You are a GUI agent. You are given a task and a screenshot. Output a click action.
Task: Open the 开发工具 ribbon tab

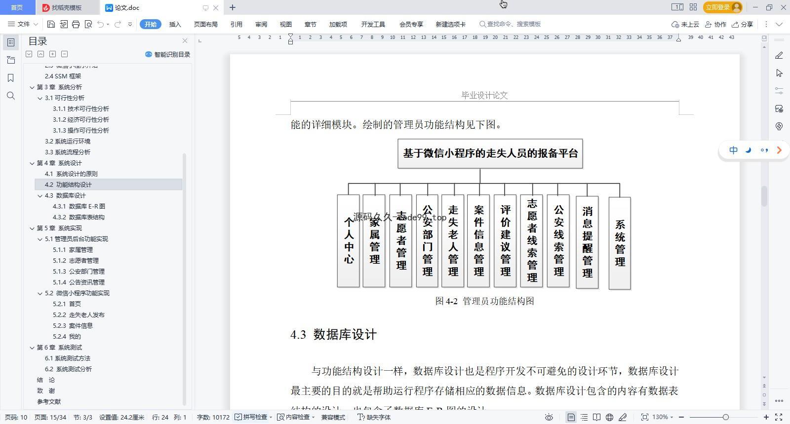pos(373,24)
